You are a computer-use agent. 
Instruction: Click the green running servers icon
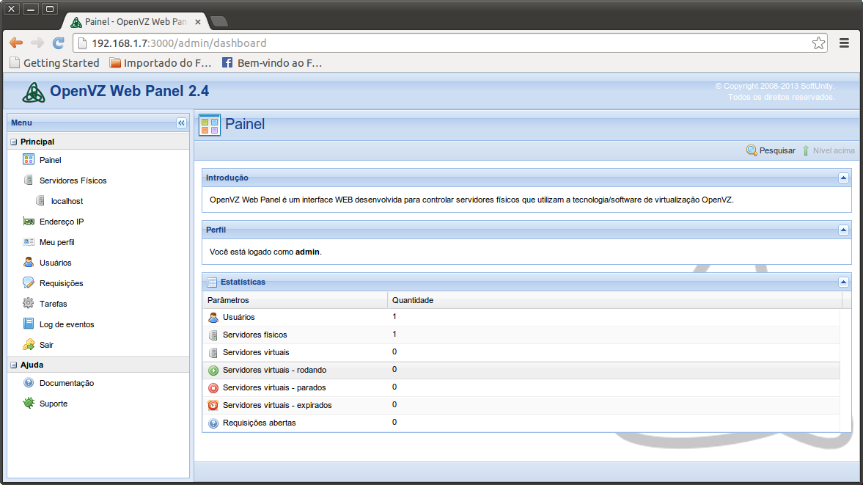[x=213, y=370]
